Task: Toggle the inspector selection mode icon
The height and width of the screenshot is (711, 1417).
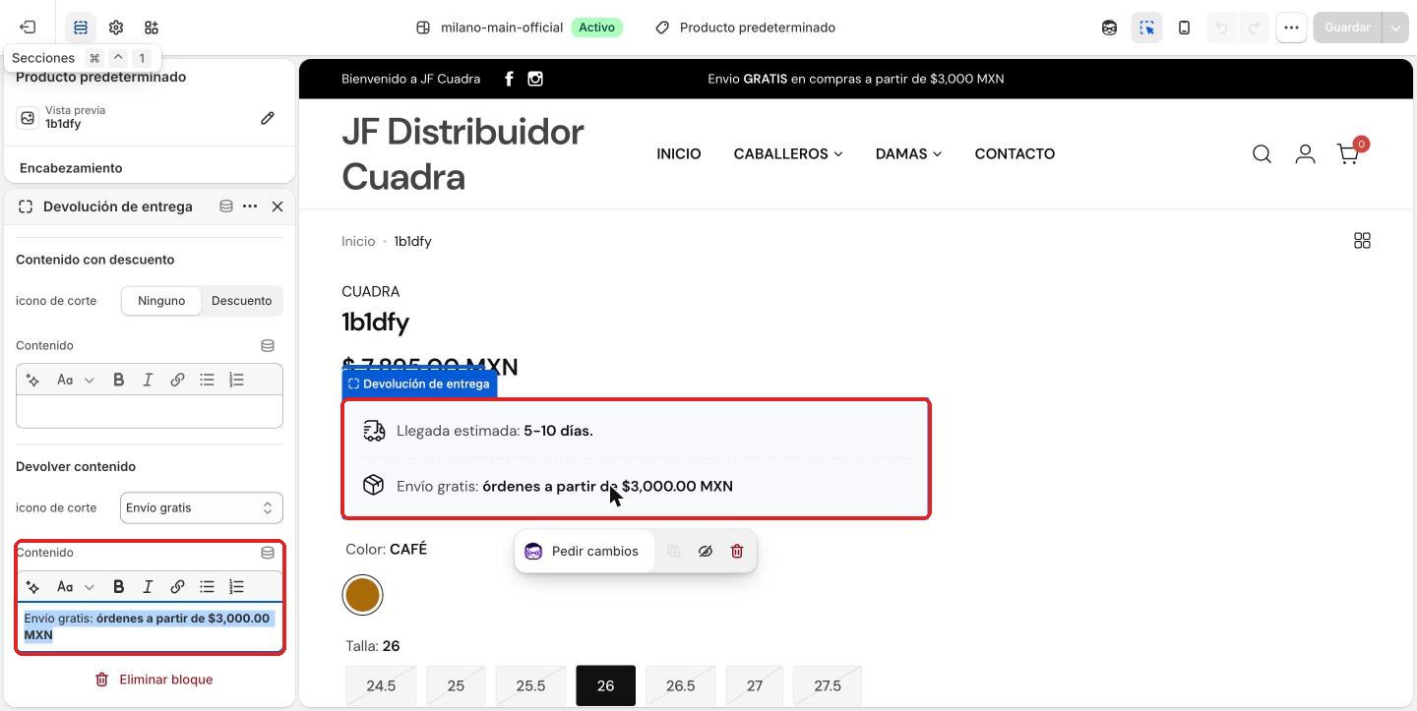Action: pyautogui.click(x=1146, y=28)
